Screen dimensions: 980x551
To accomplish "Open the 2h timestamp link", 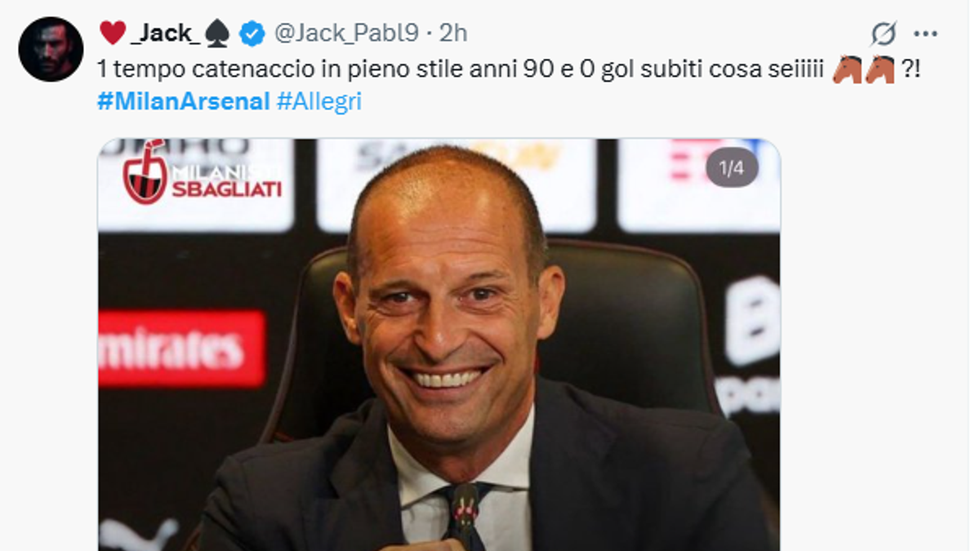I will pyautogui.click(x=453, y=33).
